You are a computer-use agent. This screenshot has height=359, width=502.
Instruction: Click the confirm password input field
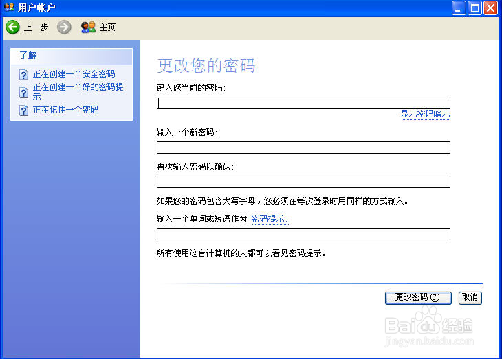coord(303,182)
